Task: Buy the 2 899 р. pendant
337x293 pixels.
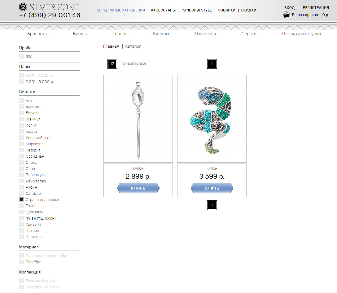Action: point(138,188)
